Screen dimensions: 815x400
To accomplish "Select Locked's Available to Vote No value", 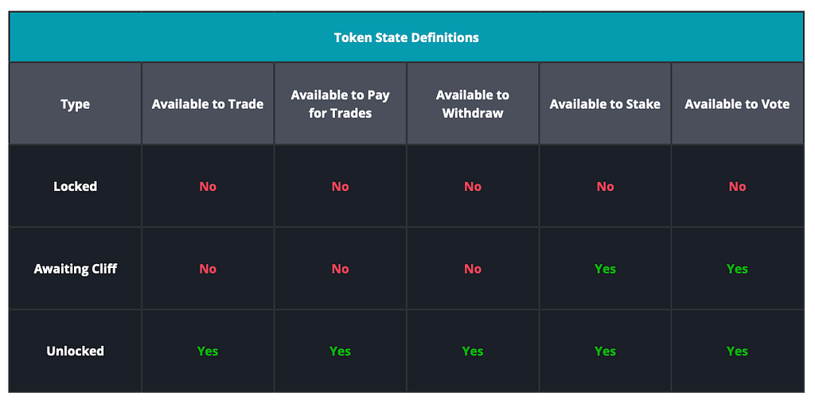I will [737, 186].
